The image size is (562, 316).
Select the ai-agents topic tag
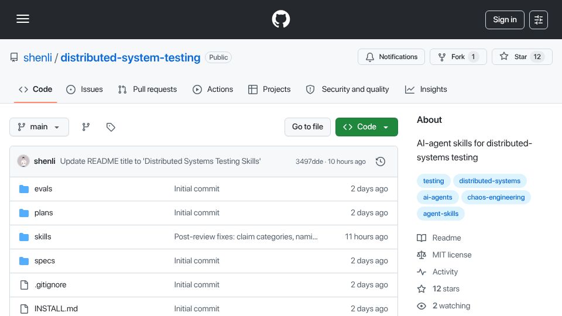pos(438,197)
